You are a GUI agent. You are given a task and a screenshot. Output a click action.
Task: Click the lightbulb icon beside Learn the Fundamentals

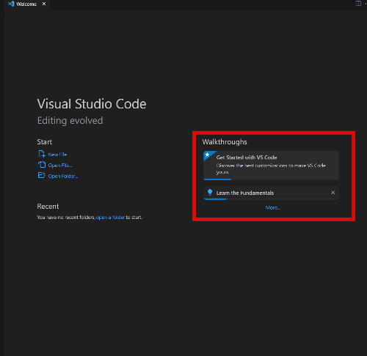tap(210, 193)
